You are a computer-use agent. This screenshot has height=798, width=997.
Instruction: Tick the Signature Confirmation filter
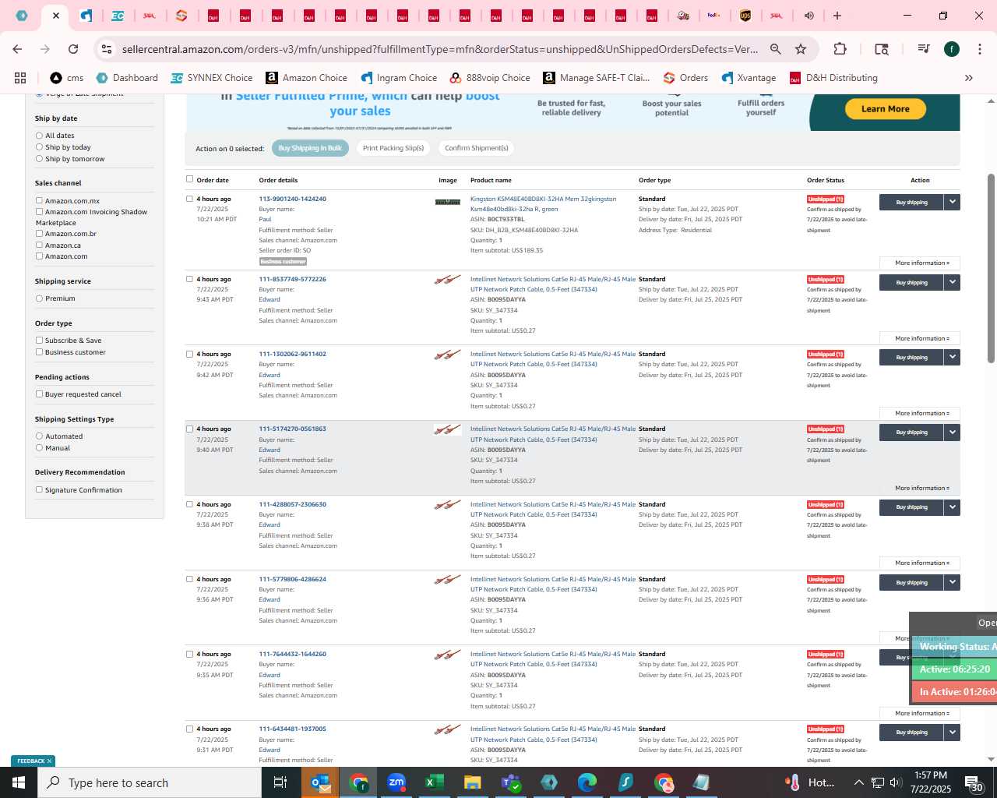[x=39, y=490]
